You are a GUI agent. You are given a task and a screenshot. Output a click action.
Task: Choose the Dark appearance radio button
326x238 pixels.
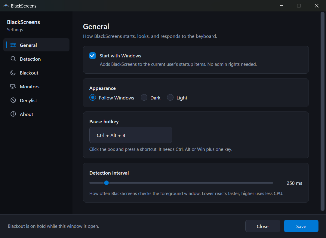click(144, 98)
